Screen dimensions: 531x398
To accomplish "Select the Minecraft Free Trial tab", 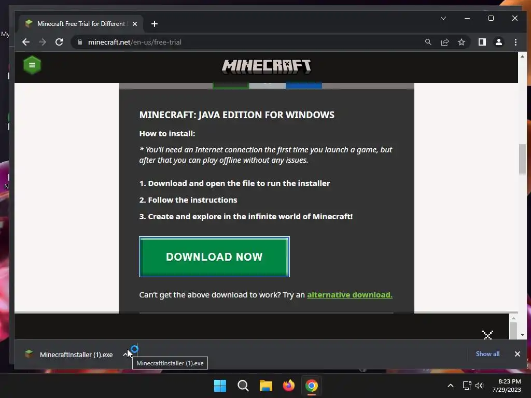I will tap(80, 24).
